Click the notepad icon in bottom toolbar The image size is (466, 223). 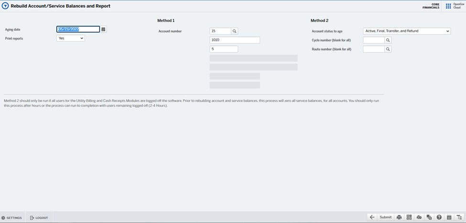pyautogui.click(x=449, y=217)
